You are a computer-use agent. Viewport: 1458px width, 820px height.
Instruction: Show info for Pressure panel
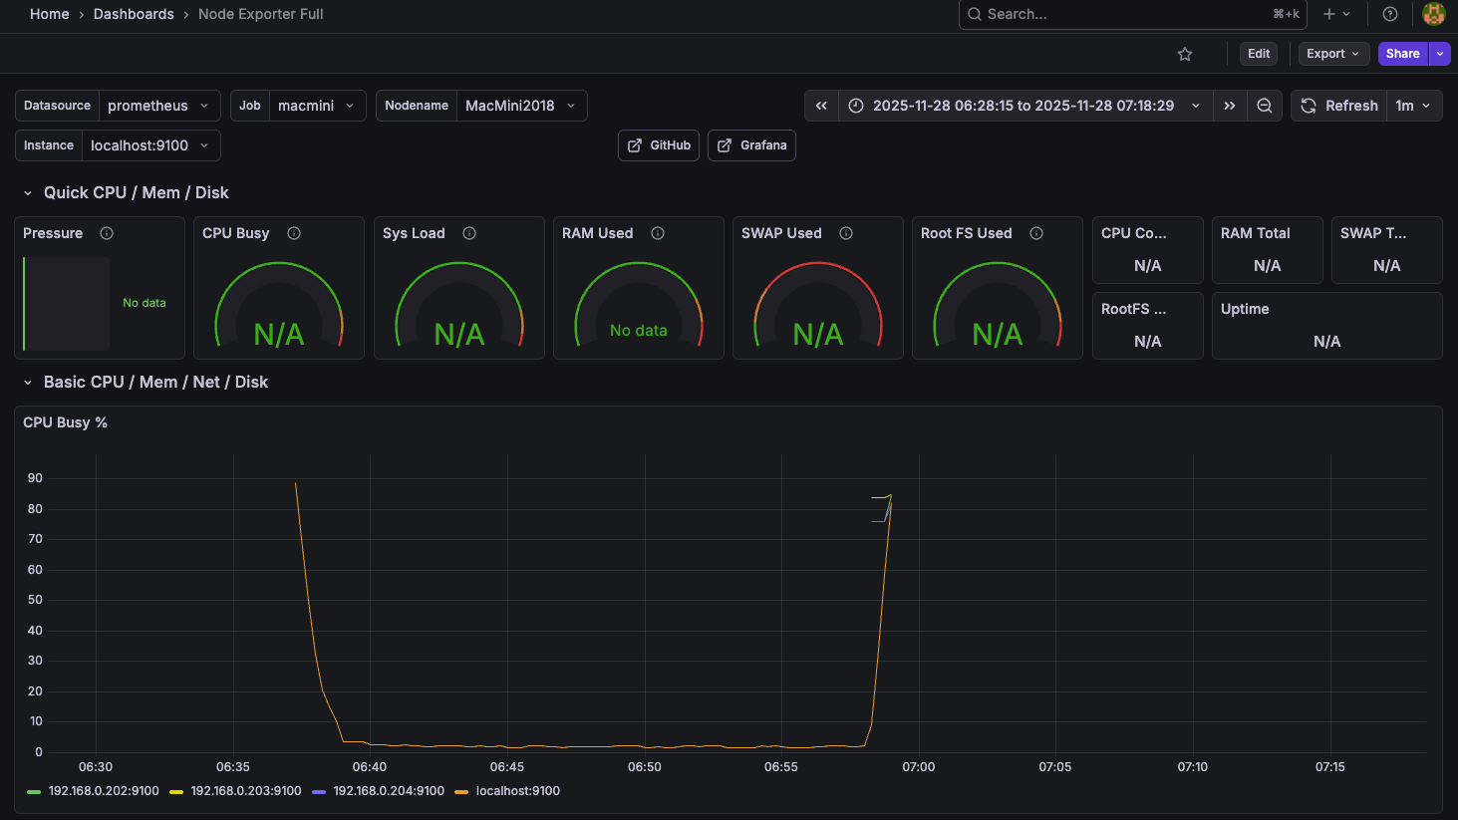(x=107, y=233)
